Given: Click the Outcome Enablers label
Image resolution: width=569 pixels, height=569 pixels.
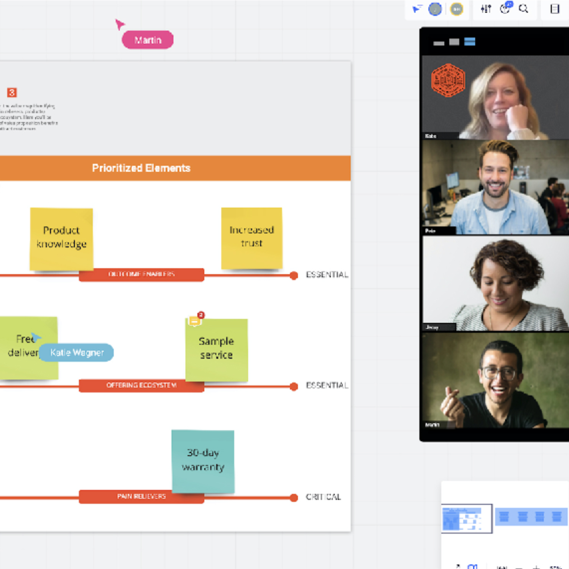Looking at the screenshot, I should [x=141, y=274].
